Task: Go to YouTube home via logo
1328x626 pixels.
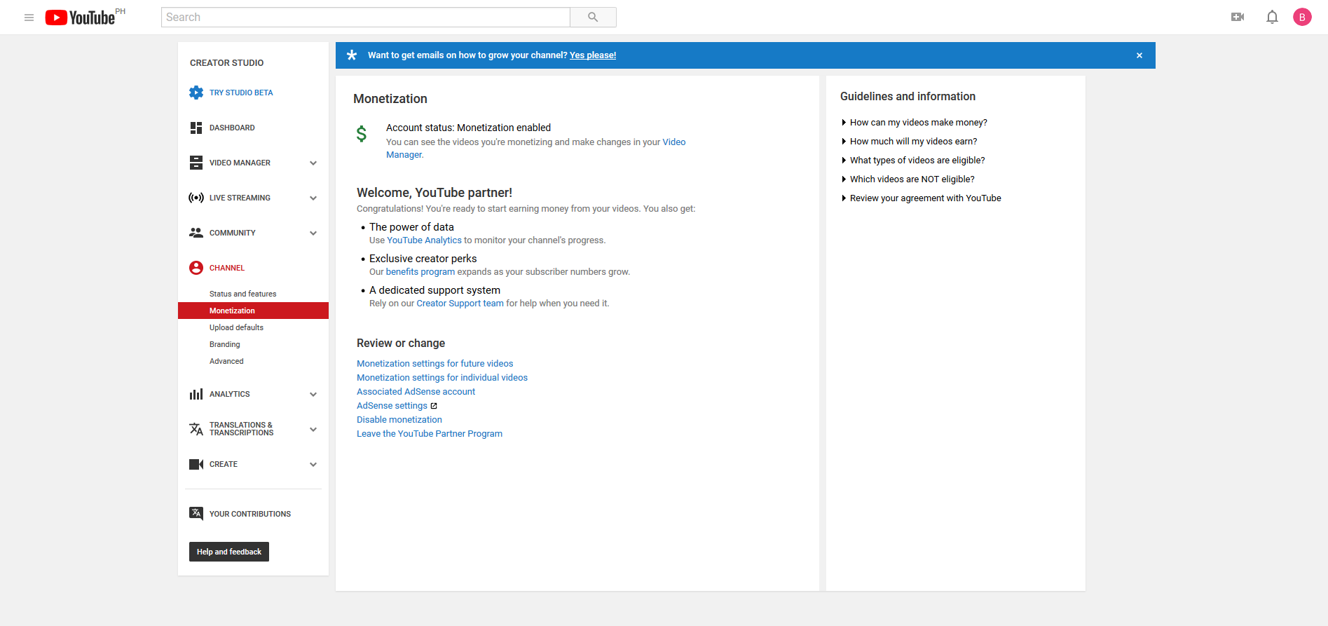Action: tap(80, 18)
